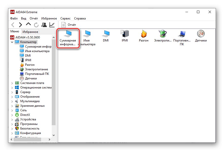Select Устройства label in tree
The width and height of the screenshot is (224, 151).
(28, 119)
